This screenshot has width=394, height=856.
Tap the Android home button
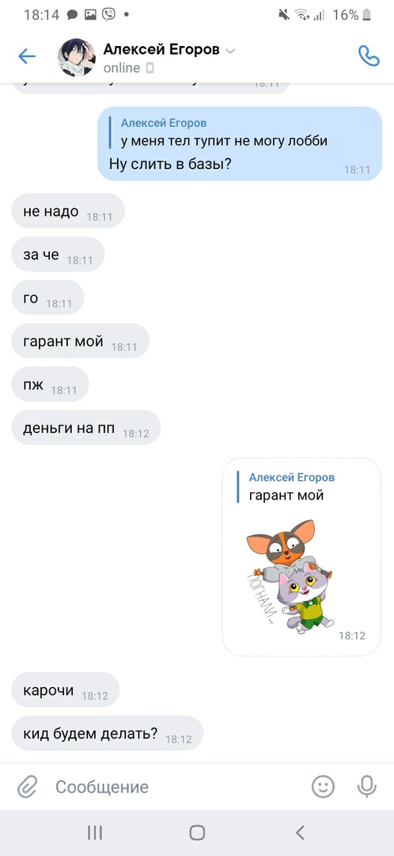[x=197, y=832]
